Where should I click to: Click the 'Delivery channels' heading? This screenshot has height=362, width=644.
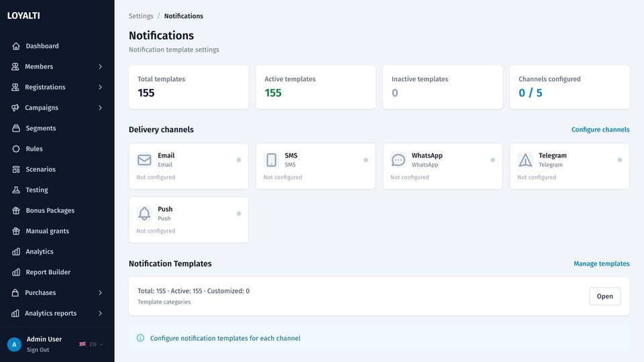[x=161, y=129]
